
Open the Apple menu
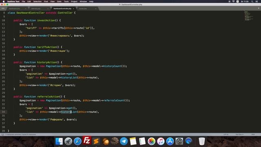4,2
